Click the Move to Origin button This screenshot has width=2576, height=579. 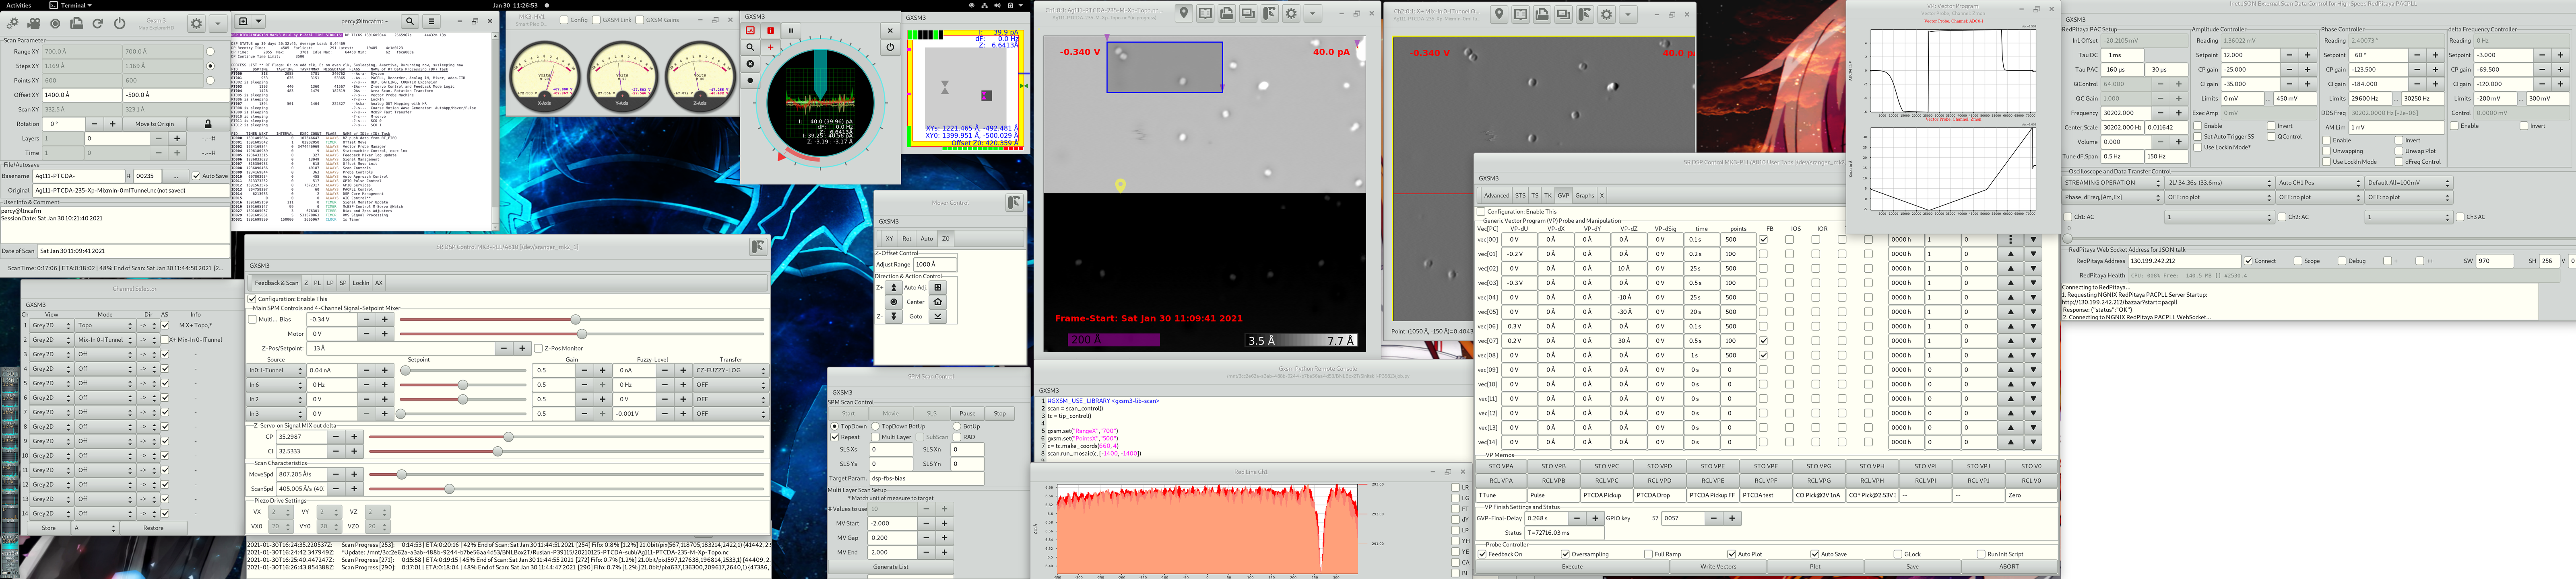154,124
